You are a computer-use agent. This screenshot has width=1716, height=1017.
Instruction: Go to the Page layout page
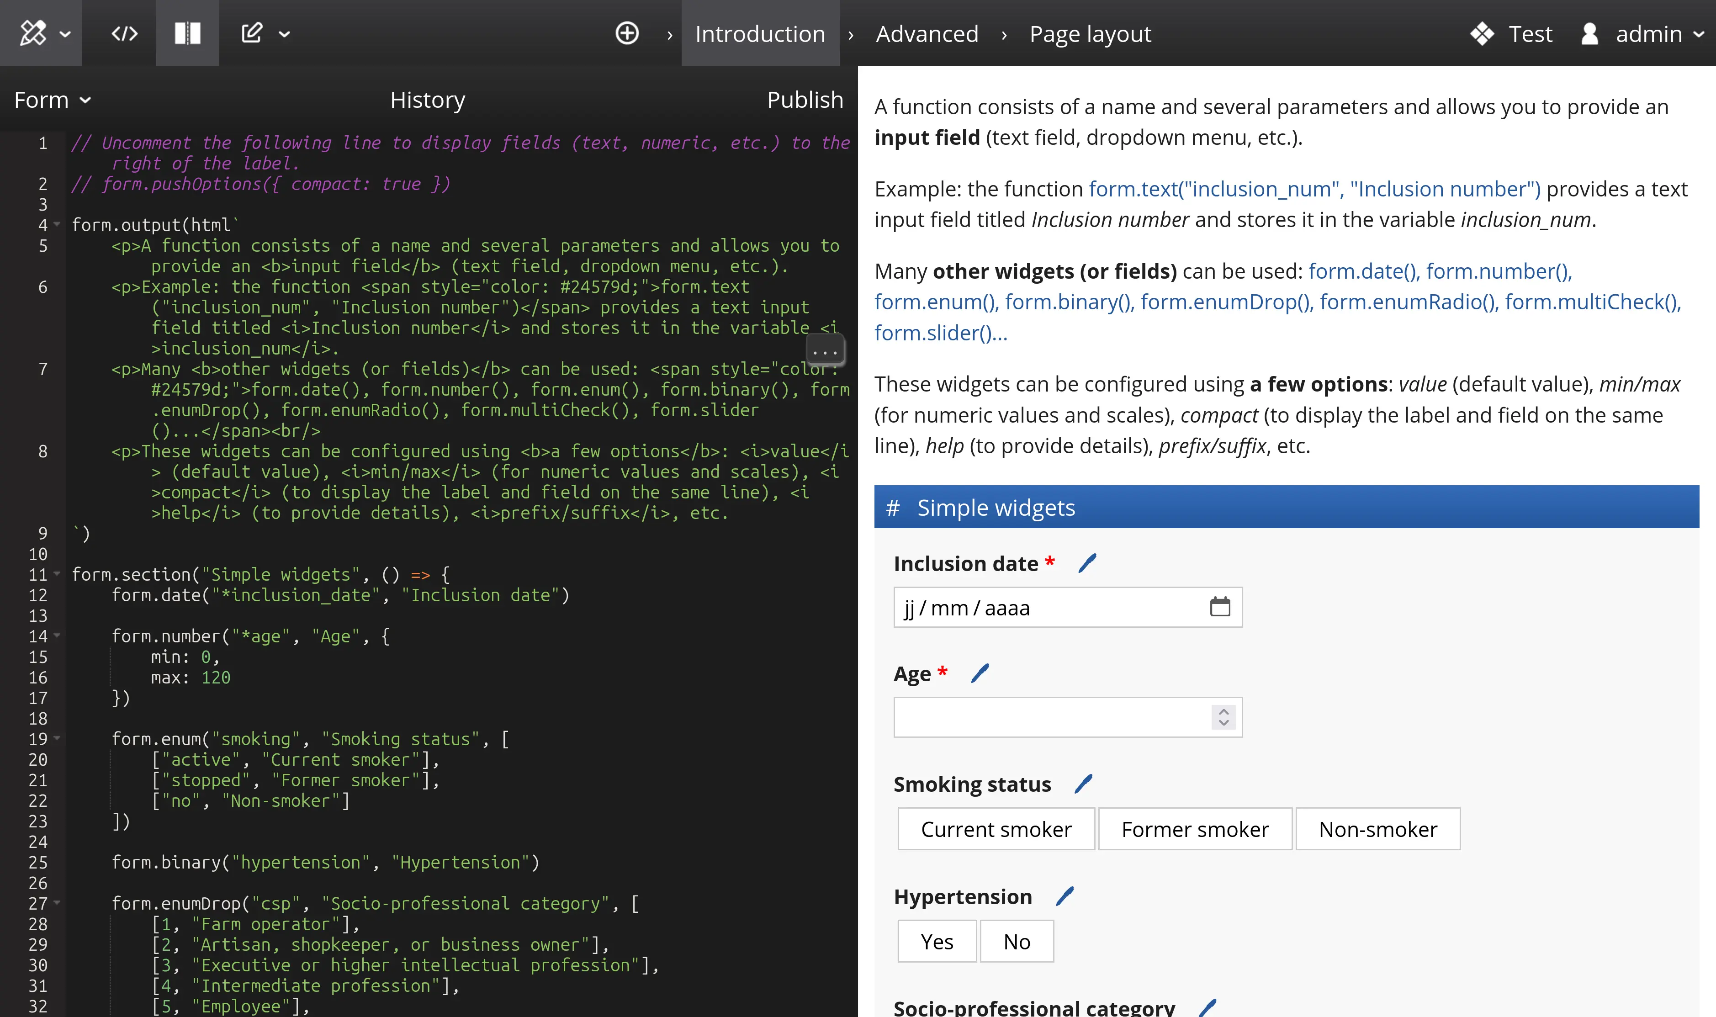[x=1090, y=33]
